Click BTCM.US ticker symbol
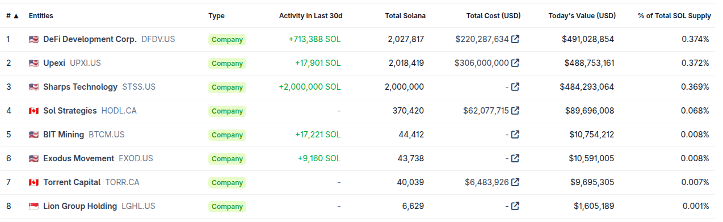This screenshot has height=222, width=723. (x=107, y=135)
